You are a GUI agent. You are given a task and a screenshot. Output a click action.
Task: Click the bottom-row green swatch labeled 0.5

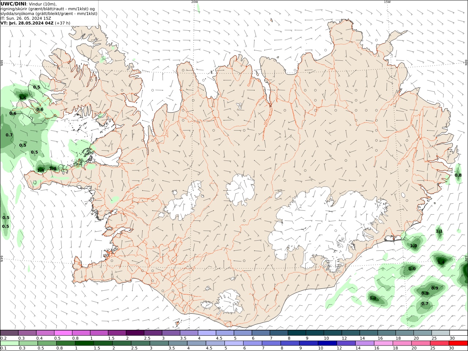click(x=47, y=343)
